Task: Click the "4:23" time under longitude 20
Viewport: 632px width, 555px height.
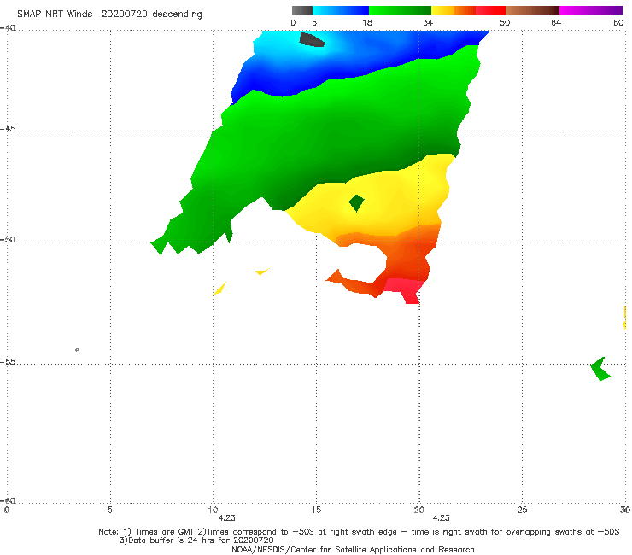Action: [441, 518]
